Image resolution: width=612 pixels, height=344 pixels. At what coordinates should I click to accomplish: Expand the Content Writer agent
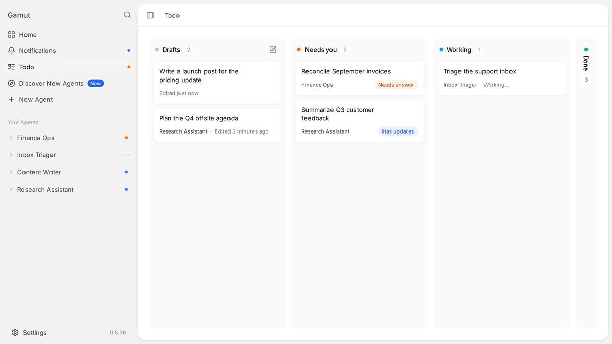pos(11,172)
